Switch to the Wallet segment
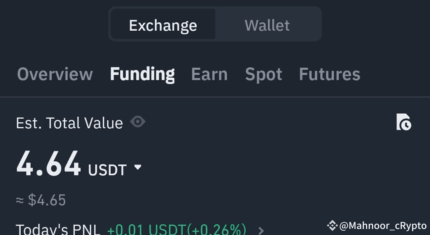Viewport: 430px width, 235px height. [x=267, y=25]
